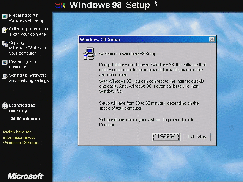
Task: Click the Restarting your computer icon
Action: tap(5, 63)
